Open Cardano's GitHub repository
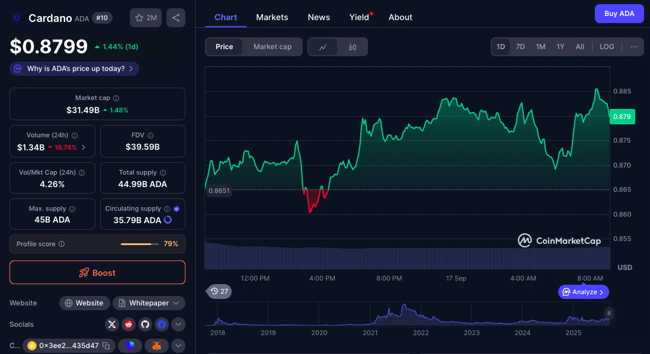The height and width of the screenshot is (354, 650). [145, 324]
